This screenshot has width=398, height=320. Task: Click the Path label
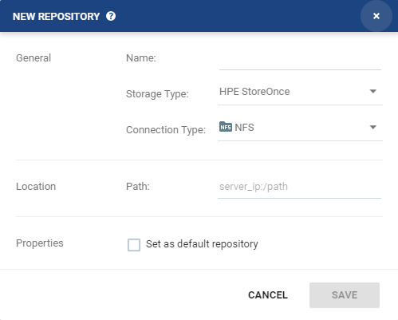pos(138,187)
